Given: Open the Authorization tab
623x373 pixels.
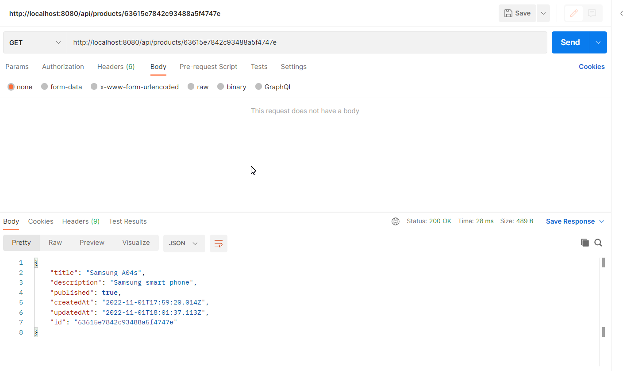Looking at the screenshot, I should (x=63, y=67).
